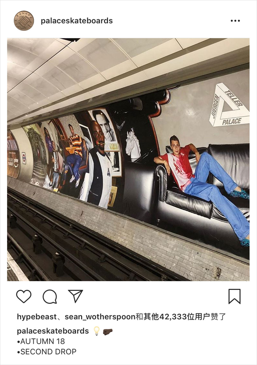This screenshot has width=257, height=365.
Task: View hypebeast profile from likes line
Action: pos(36,317)
